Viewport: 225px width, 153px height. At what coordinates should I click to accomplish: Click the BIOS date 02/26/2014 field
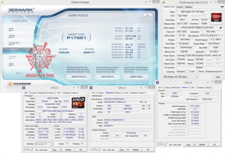click(128, 126)
